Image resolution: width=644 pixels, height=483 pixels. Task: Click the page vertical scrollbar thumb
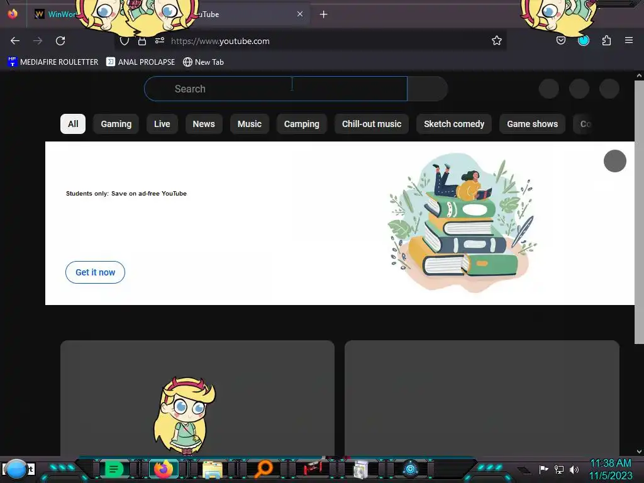[x=639, y=213]
